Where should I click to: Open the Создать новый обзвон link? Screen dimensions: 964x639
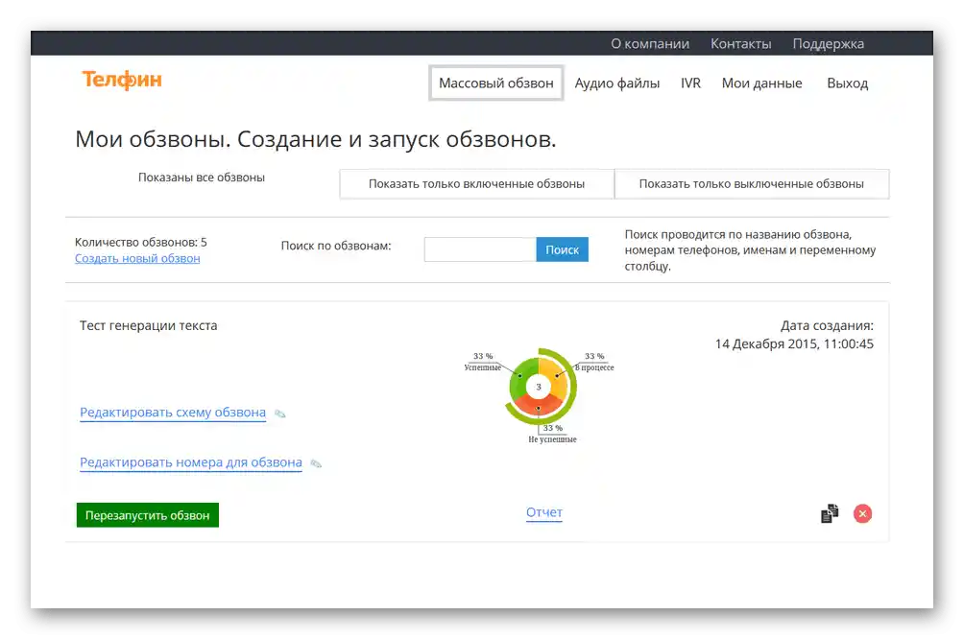(x=137, y=258)
